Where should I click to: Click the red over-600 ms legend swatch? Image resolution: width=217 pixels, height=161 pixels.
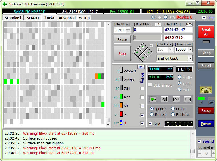pos(121,114)
